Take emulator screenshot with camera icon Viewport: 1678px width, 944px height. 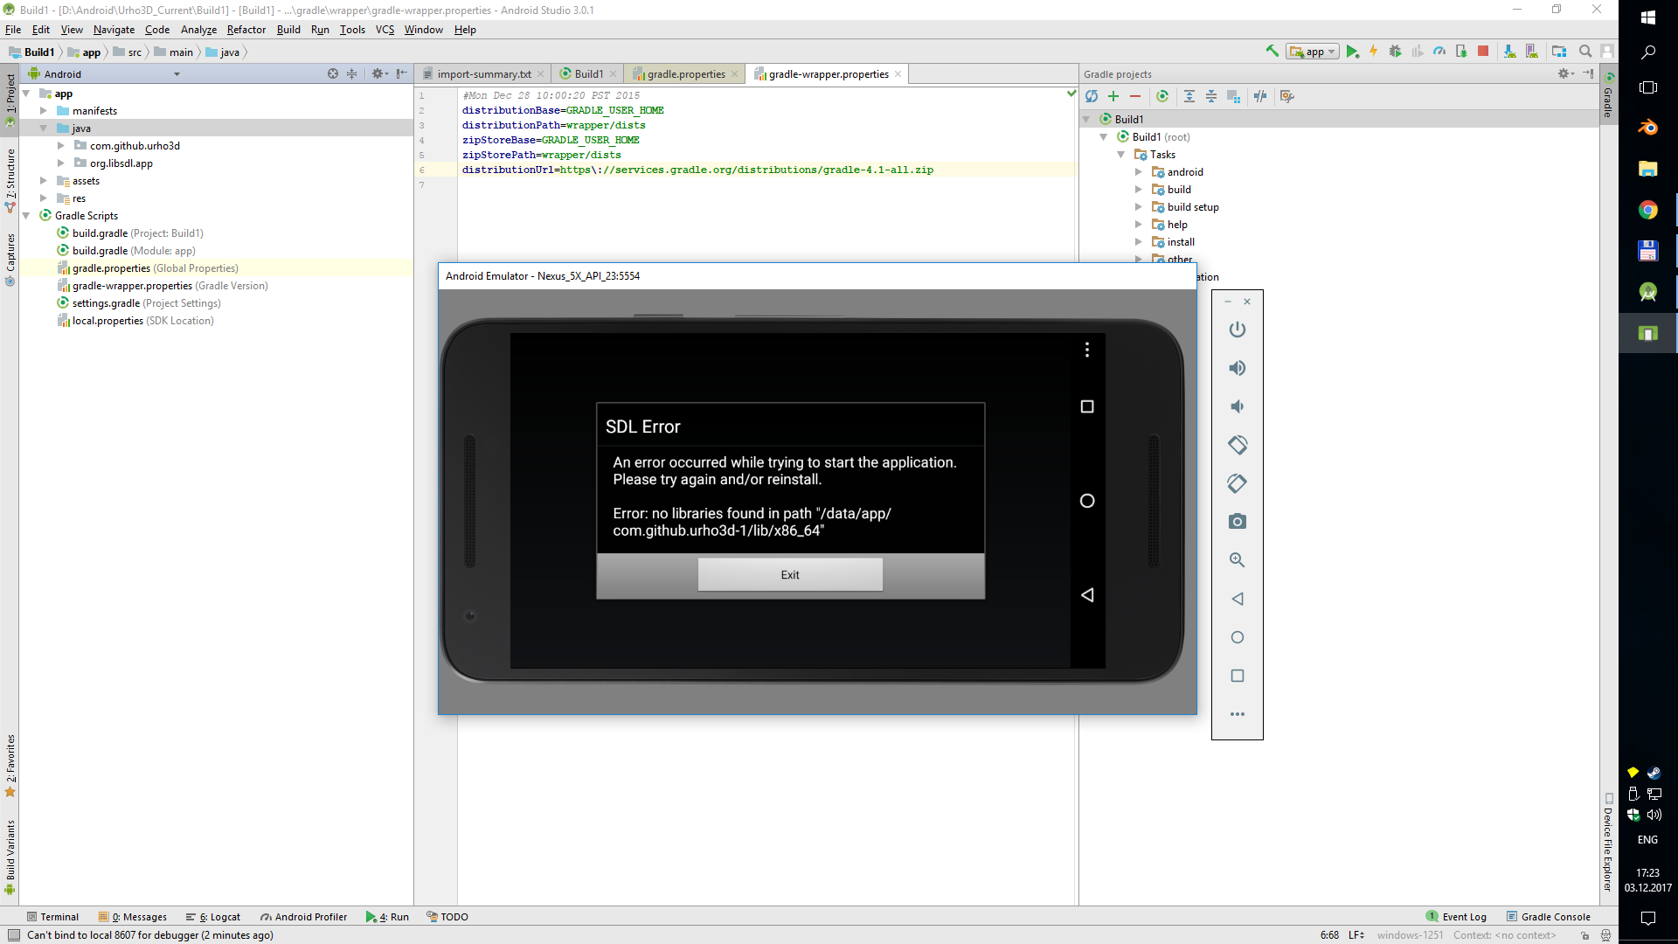(x=1238, y=522)
